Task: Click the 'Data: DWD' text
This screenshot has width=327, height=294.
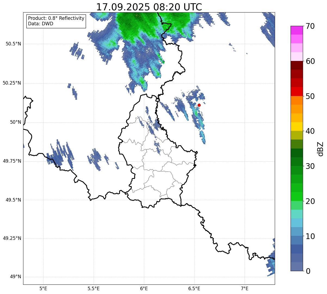Action: click(41, 24)
